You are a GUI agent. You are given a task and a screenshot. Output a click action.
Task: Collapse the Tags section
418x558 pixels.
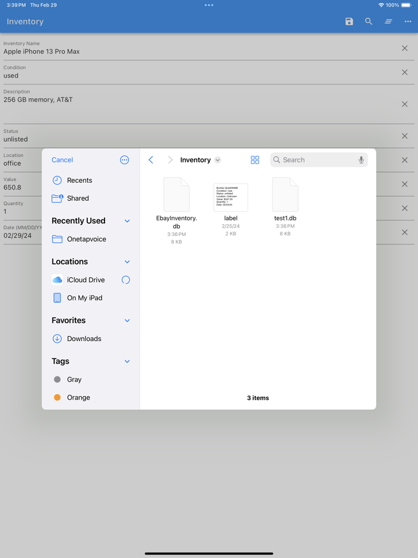(127, 361)
